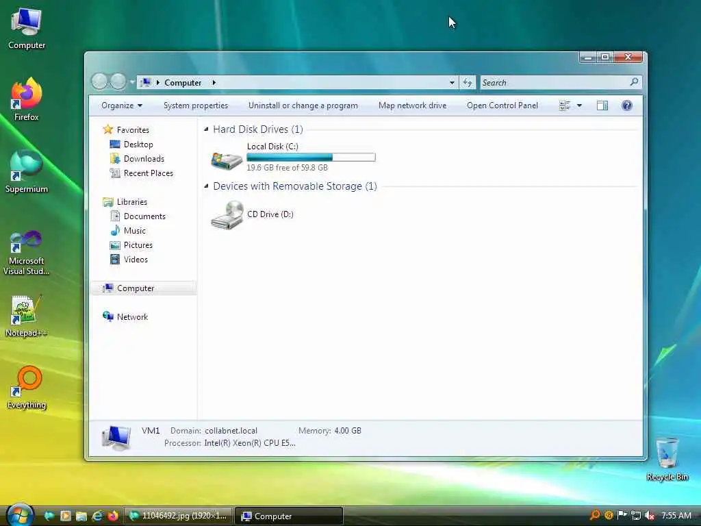
Task: Expand the arrow after Computer in breadcrumb
Action: [x=214, y=82]
